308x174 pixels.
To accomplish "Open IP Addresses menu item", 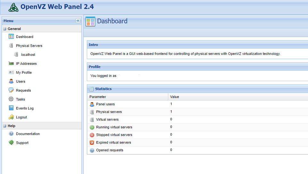I will coord(26,64).
